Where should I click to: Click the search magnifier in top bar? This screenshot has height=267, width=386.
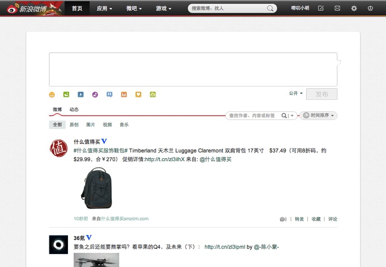point(270,8)
